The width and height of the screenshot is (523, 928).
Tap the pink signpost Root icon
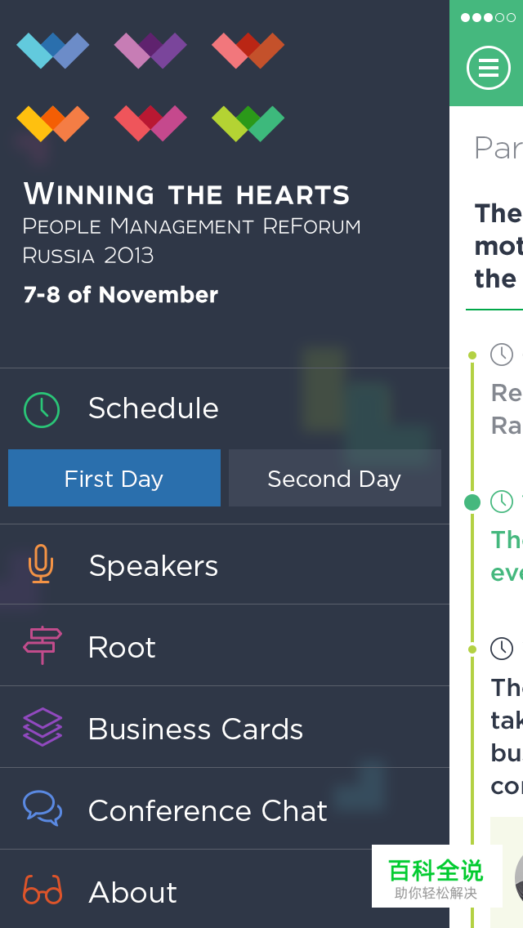42,646
